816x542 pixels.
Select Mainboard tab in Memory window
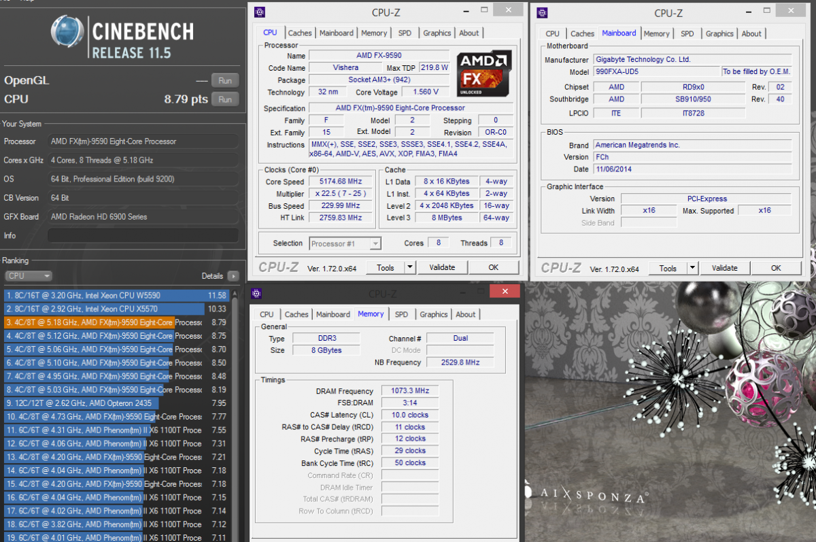333,315
